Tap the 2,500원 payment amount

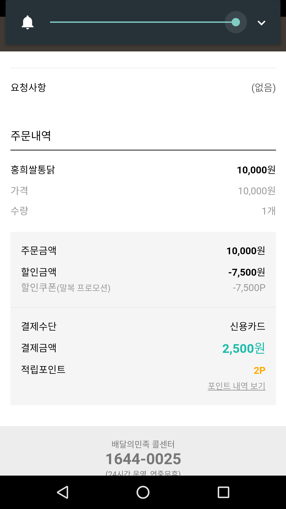pos(243,348)
